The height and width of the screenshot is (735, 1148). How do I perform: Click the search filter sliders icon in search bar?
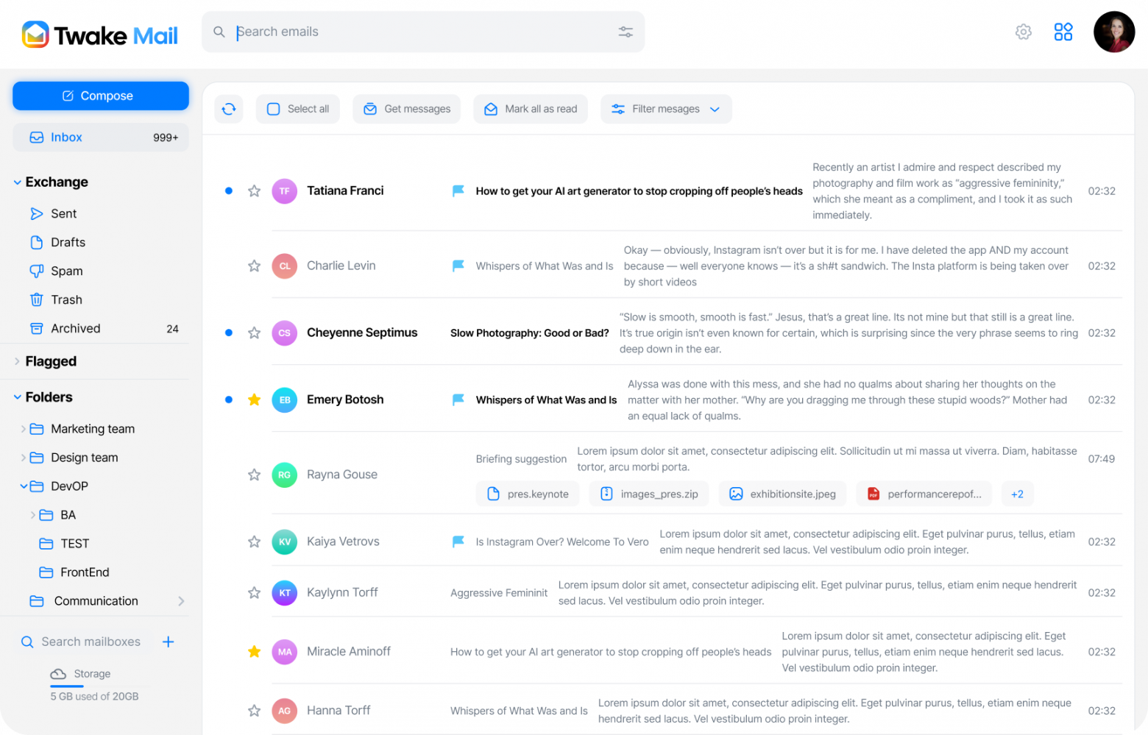(625, 32)
